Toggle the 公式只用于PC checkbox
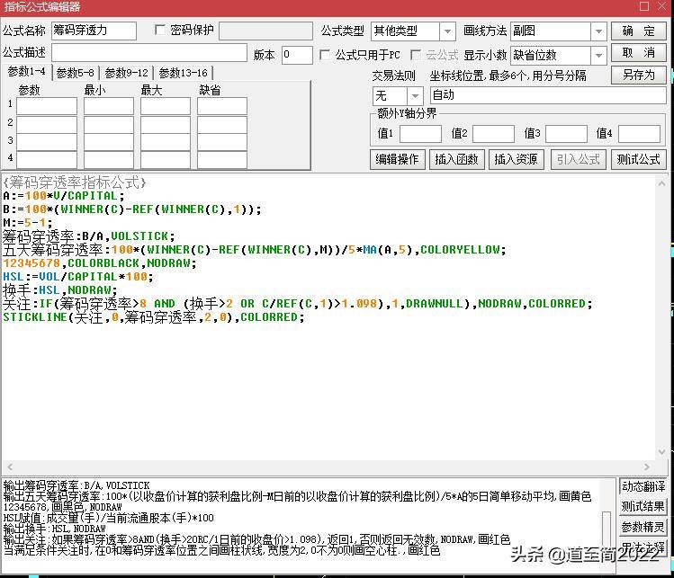This screenshot has height=578, width=674. tap(325, 55)
